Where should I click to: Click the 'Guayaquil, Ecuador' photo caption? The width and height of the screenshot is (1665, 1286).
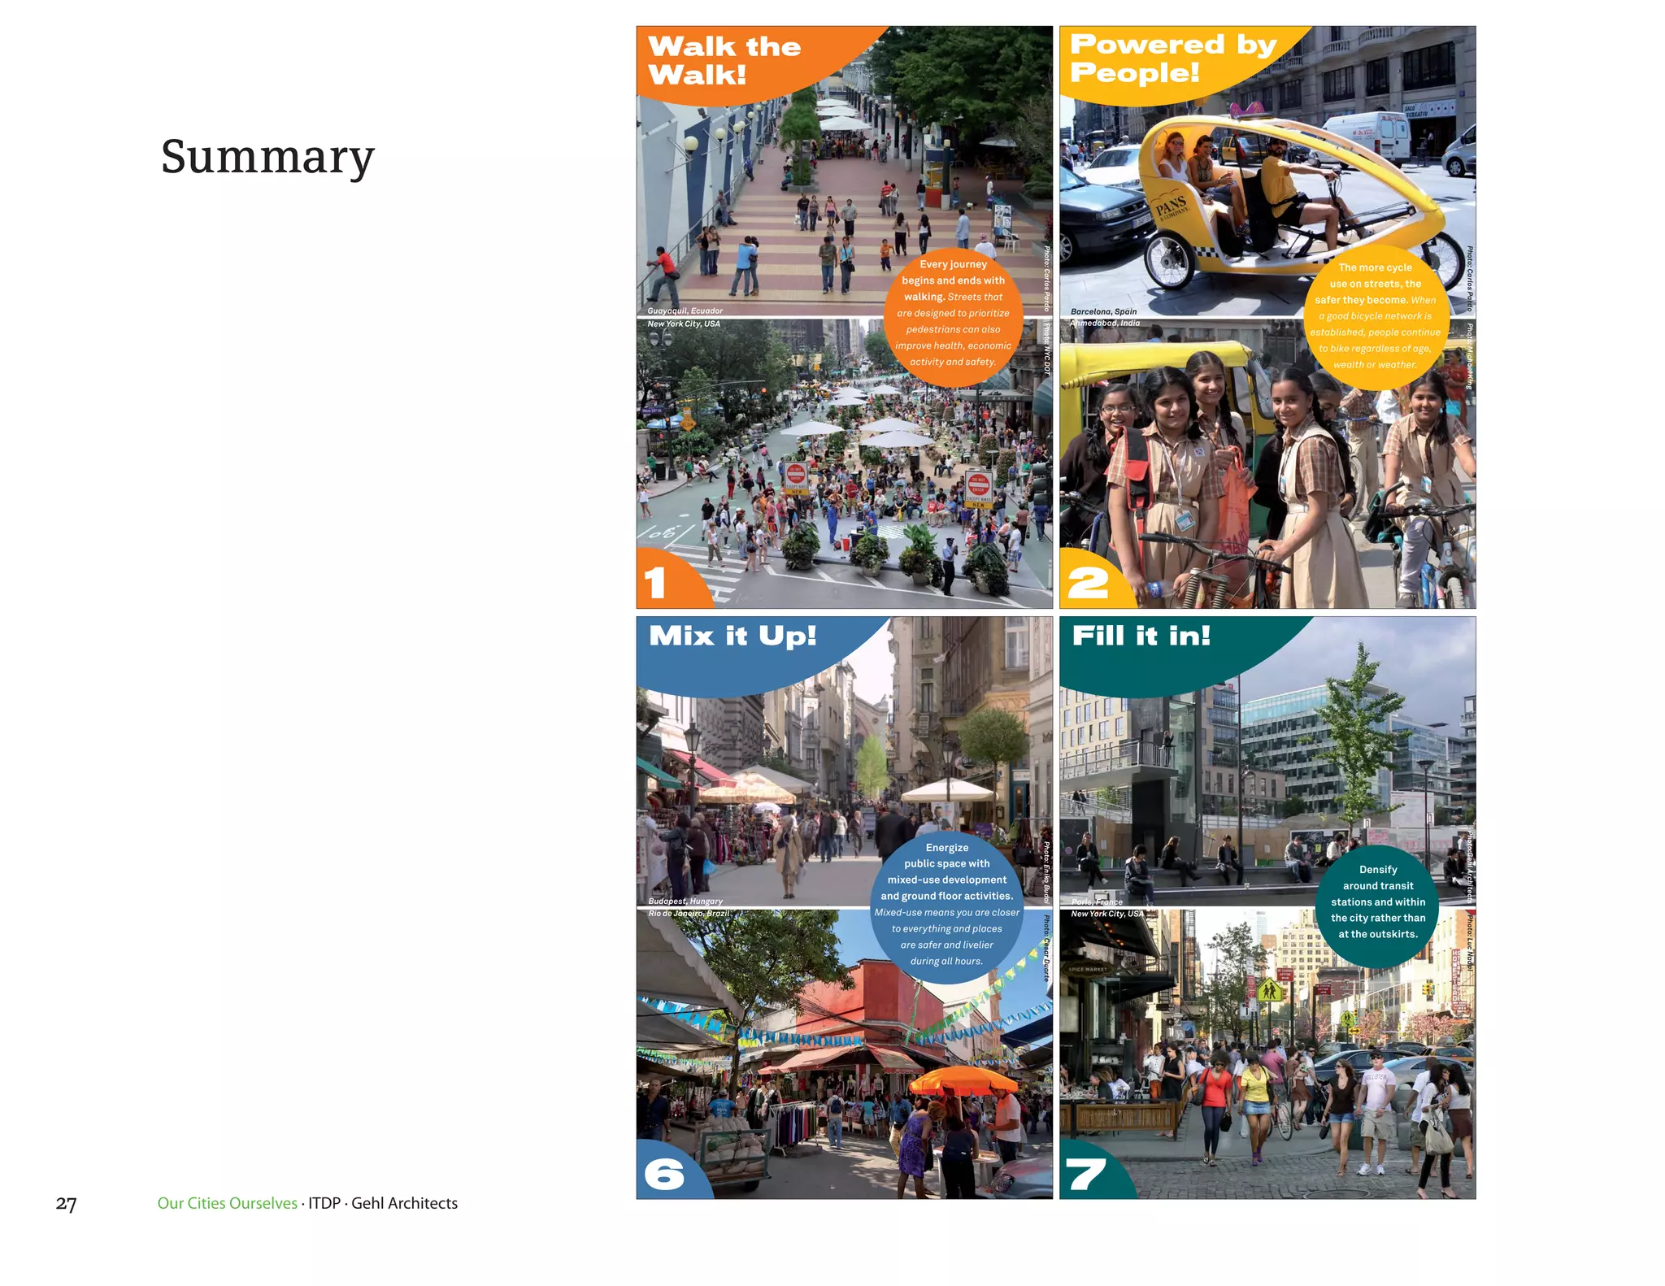(x=685, y=311)
